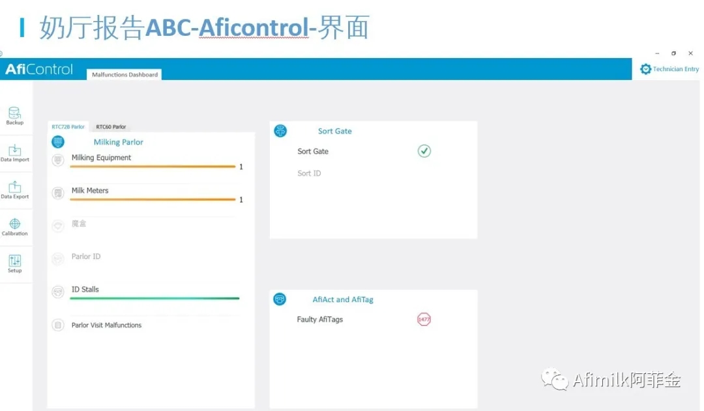Switch to the Malfunctions Dashboard tab

tap(125, 74)
